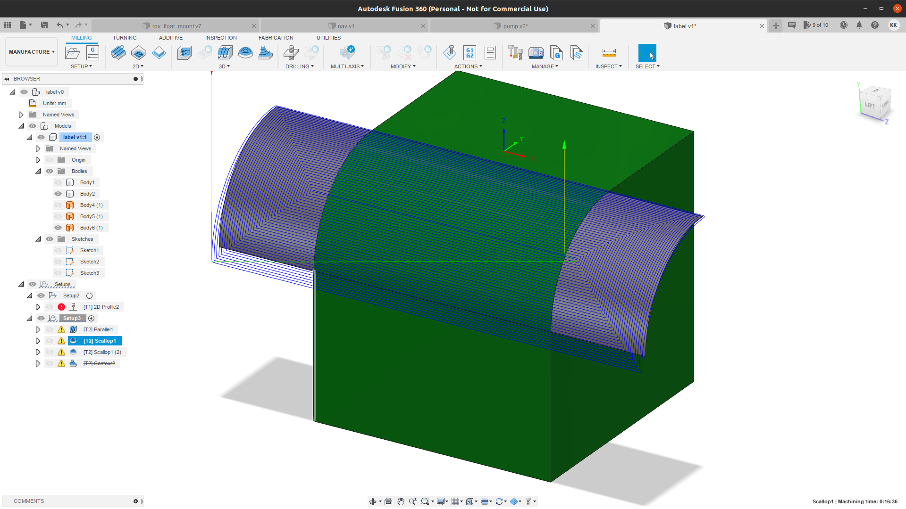Click the Measure tool under Inspect
Image resolution: width=906 pixels, height=509 pixels.
(x=609, y=53)
